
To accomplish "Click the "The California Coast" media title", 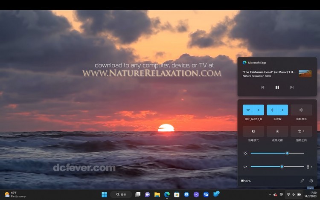I will click(x=269, y=72).
